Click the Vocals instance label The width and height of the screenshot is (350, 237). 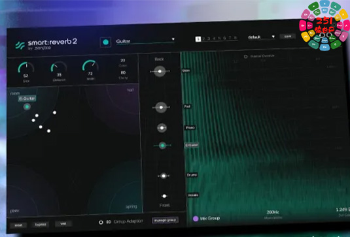tap(192, 195)
